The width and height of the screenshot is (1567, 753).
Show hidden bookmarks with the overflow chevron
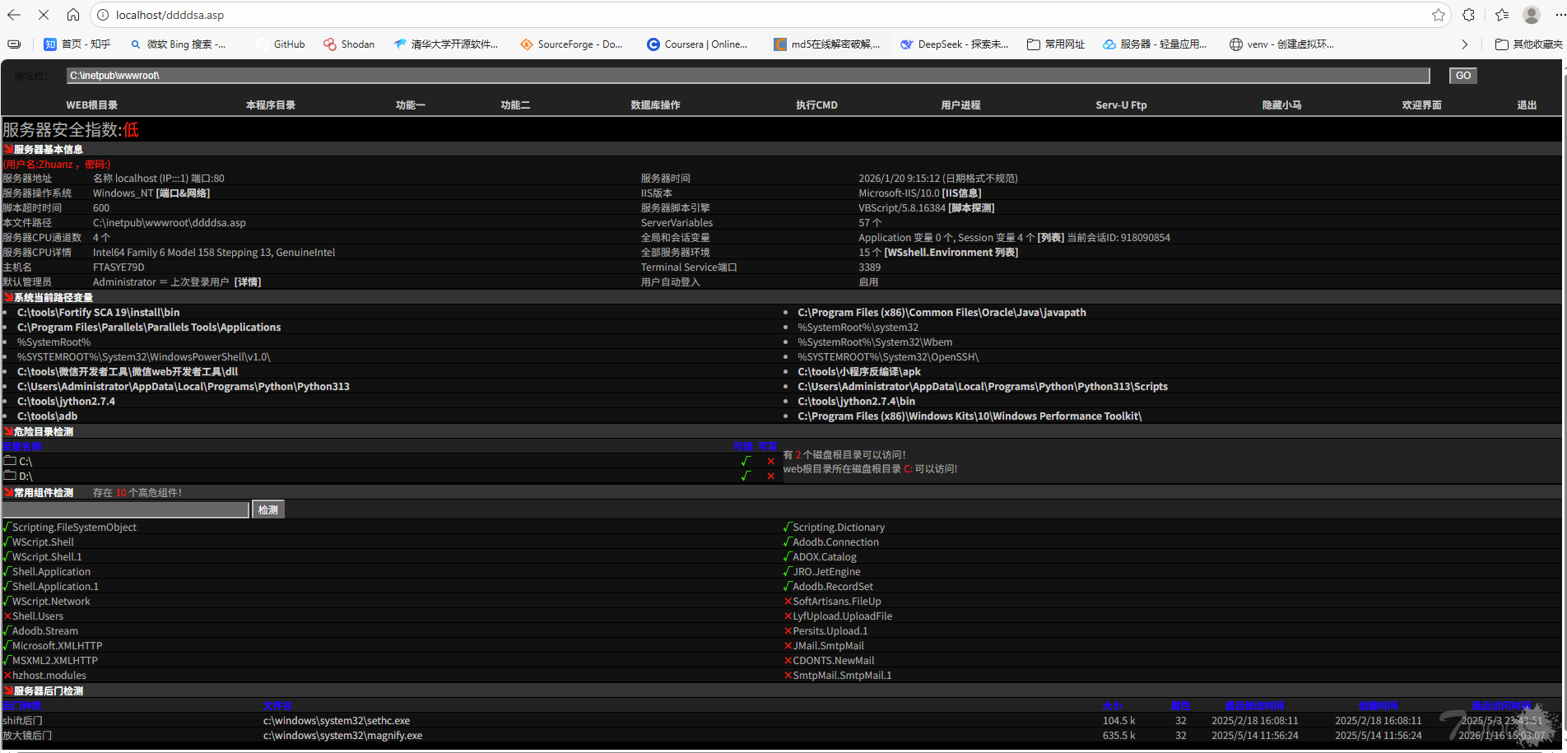pyautogui.click(x=1464, y=44)
